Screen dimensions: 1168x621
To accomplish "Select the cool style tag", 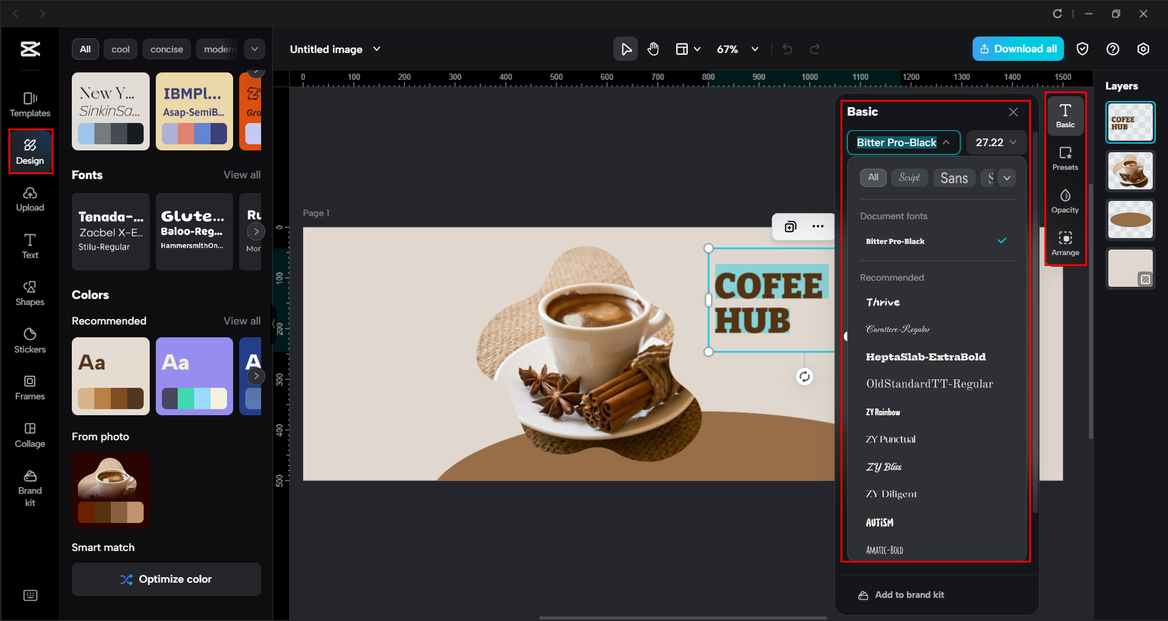I will pos(121,49).
